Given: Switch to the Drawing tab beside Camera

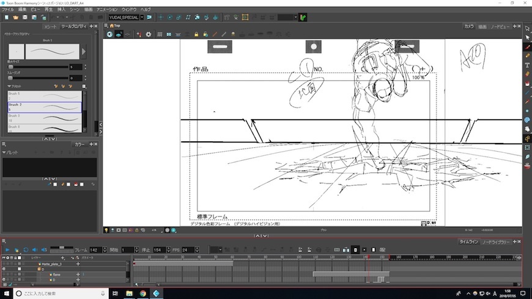Looking at the screenshot, I should coord(482,26).
